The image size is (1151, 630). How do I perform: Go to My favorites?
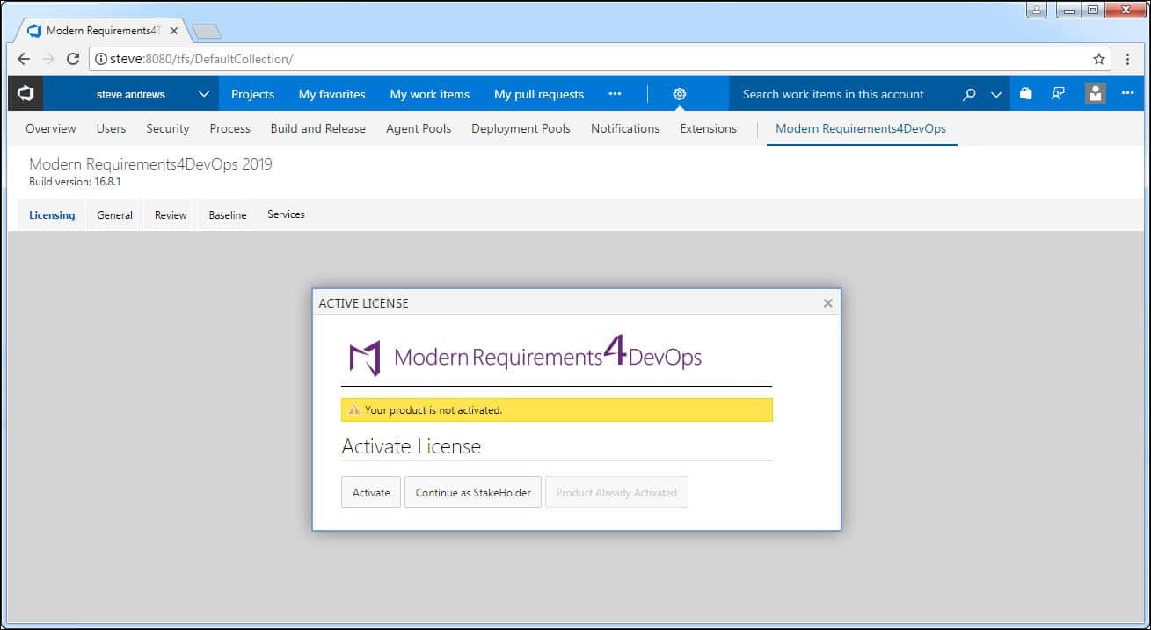[331, 94]
